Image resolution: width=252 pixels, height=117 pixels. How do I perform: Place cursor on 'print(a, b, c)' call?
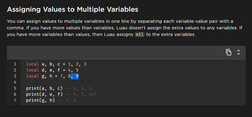[44, 88]
